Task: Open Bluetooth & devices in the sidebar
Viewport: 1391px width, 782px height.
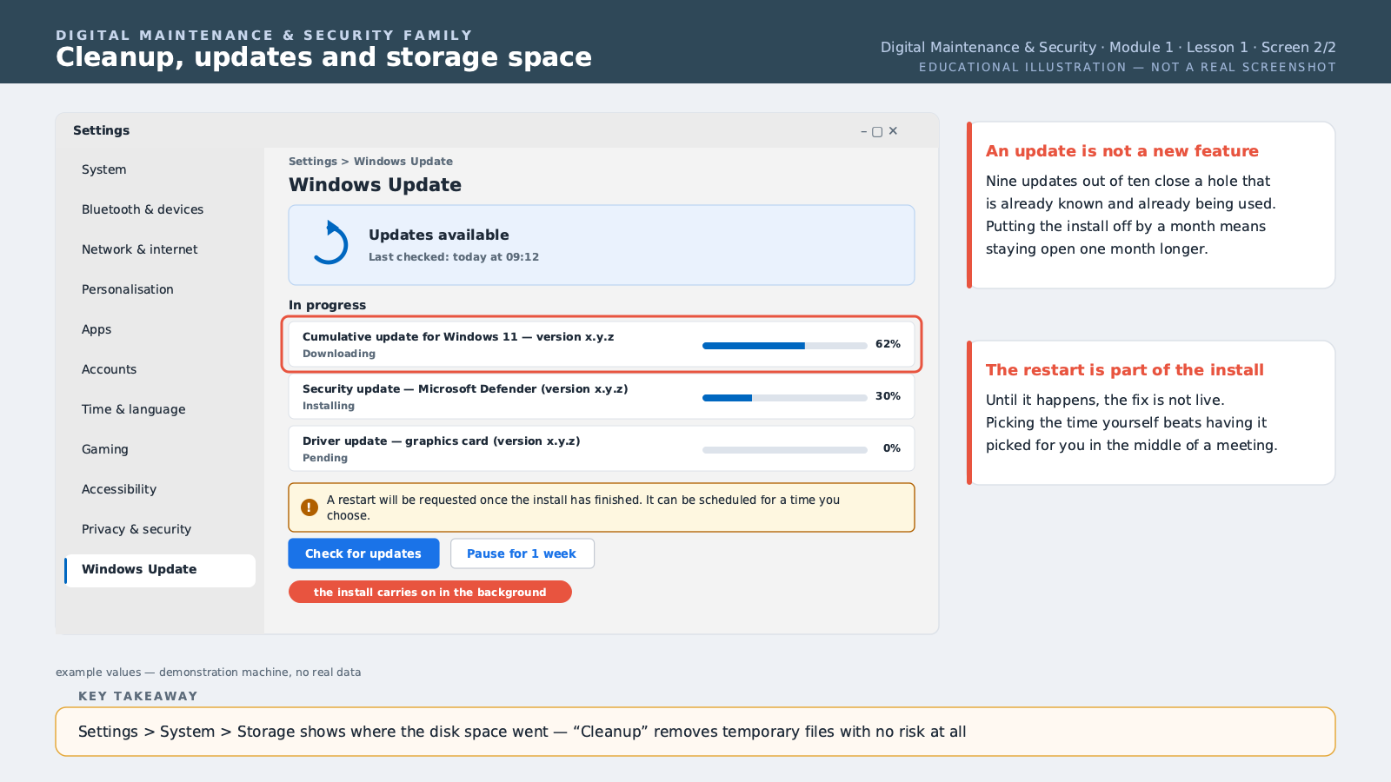Action: point(160,209)
